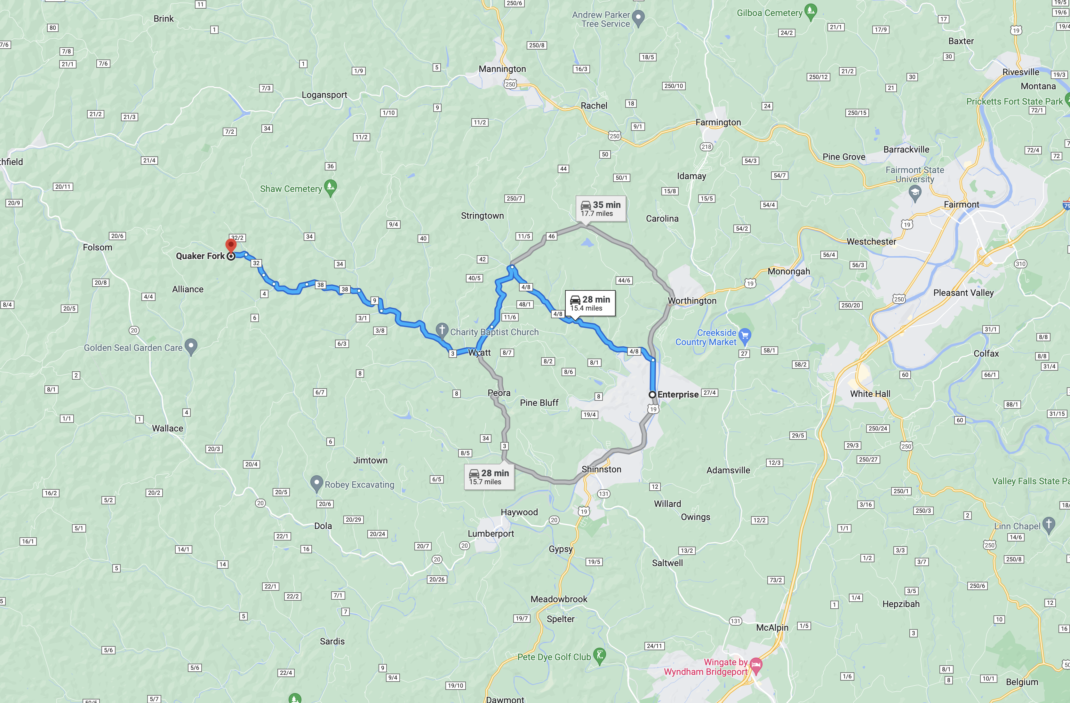Click the Andrew Parker Tree Service pin
This screenshot has width=1070, height=703.
(x=638, y=18)
